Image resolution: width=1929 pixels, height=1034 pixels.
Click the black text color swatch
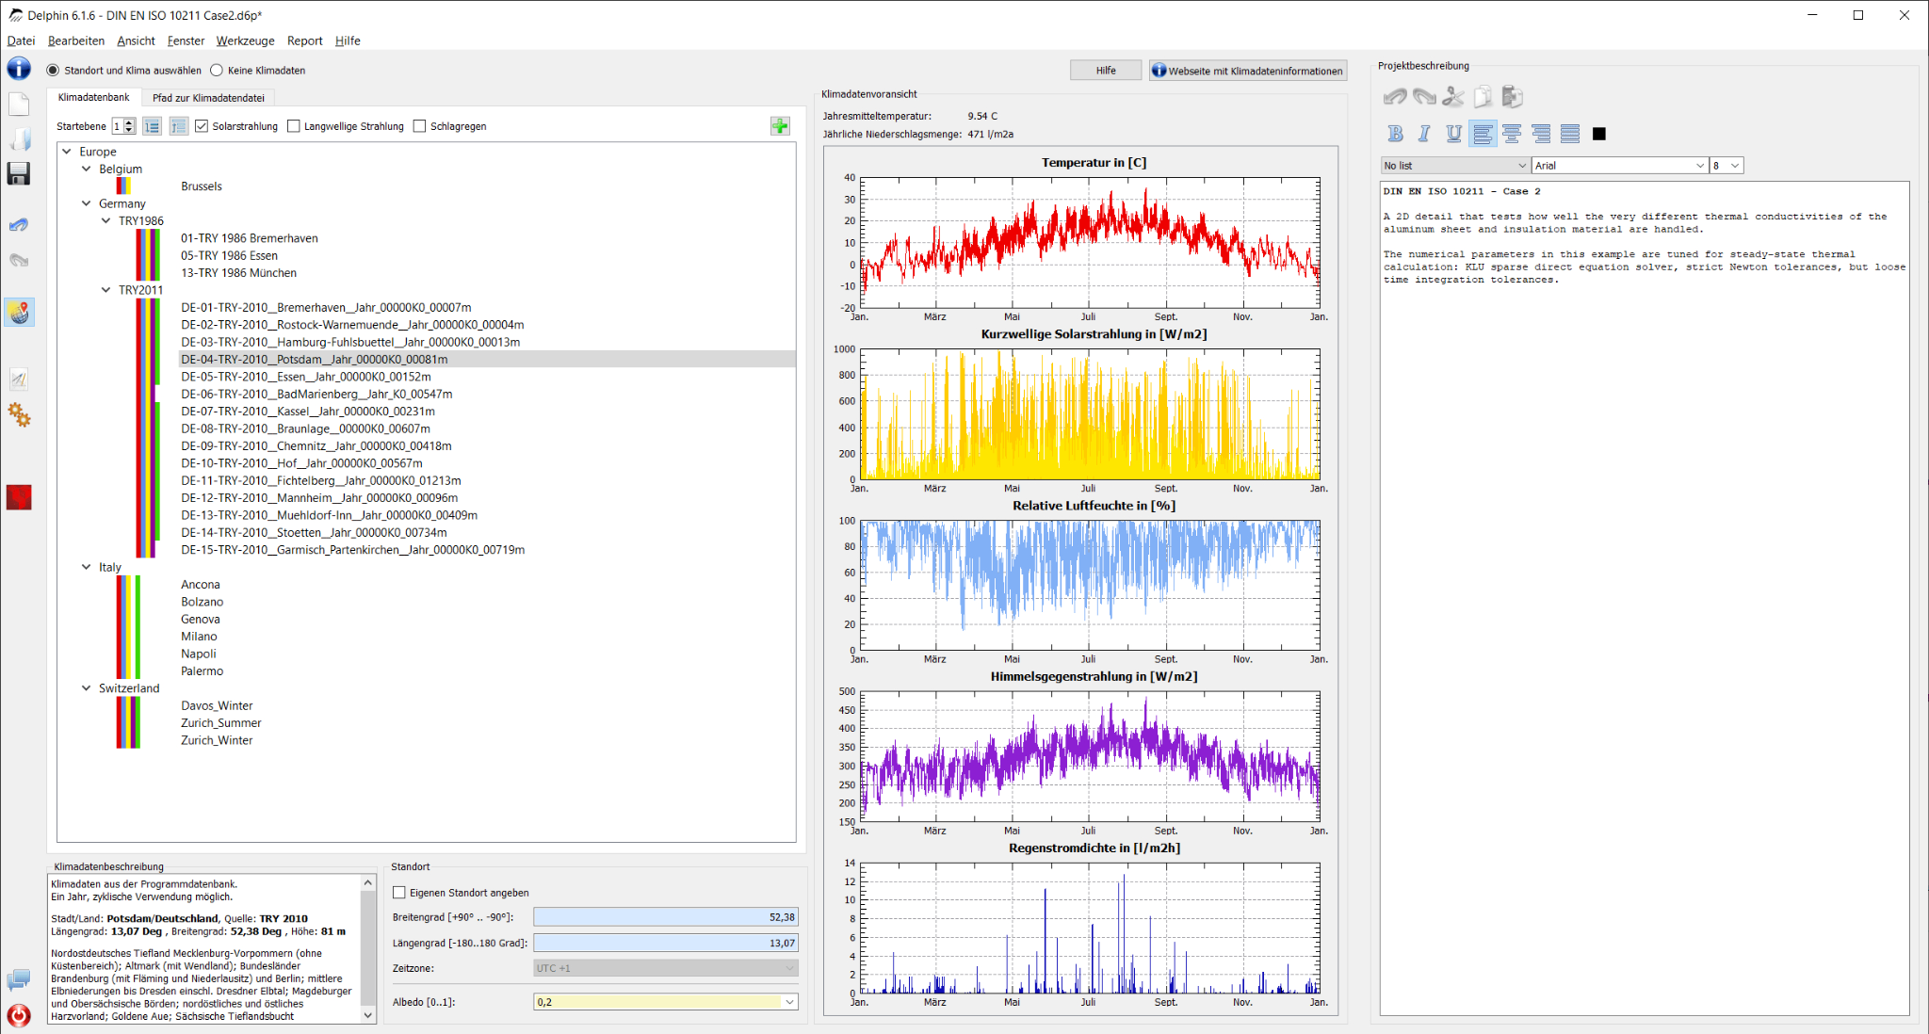coord(1598,134)
